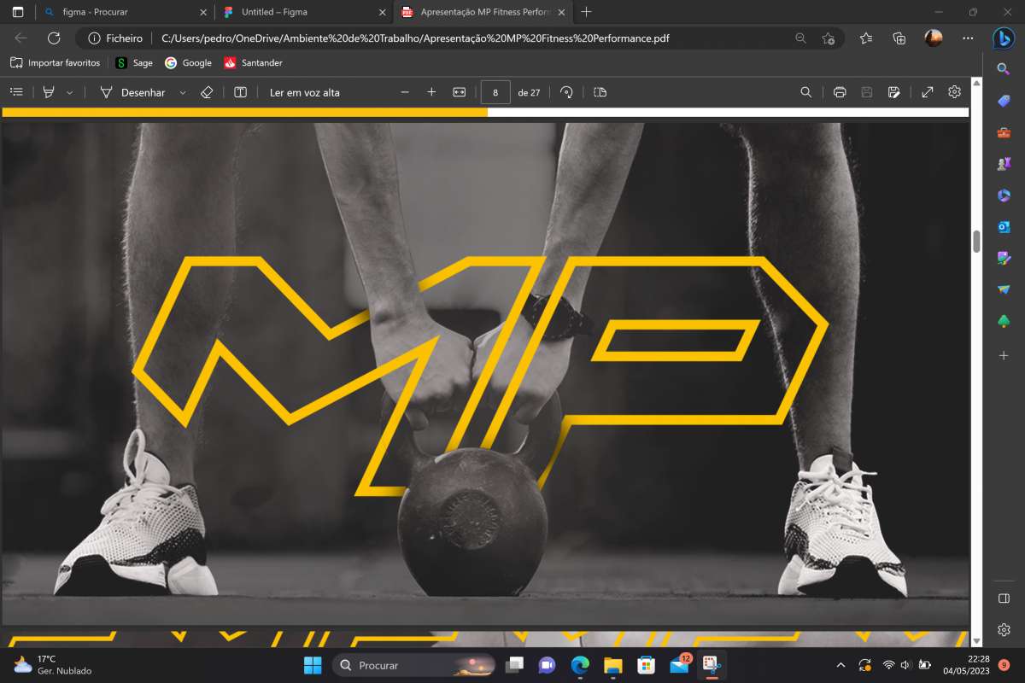Open the Mail app with 12 badge
The width and height of the screenshot is (1025, 683).
(x=680, y=665)
